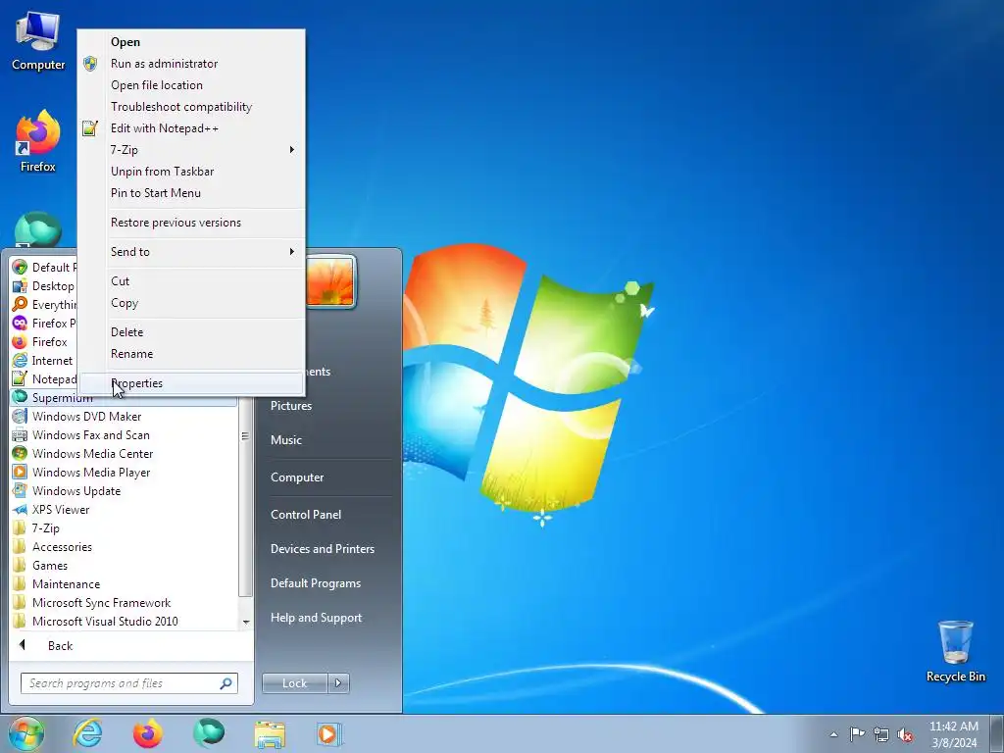1004x753 pixels.
Task: Click the Notepad++ icon in the context menu
Action: point(90,128)
